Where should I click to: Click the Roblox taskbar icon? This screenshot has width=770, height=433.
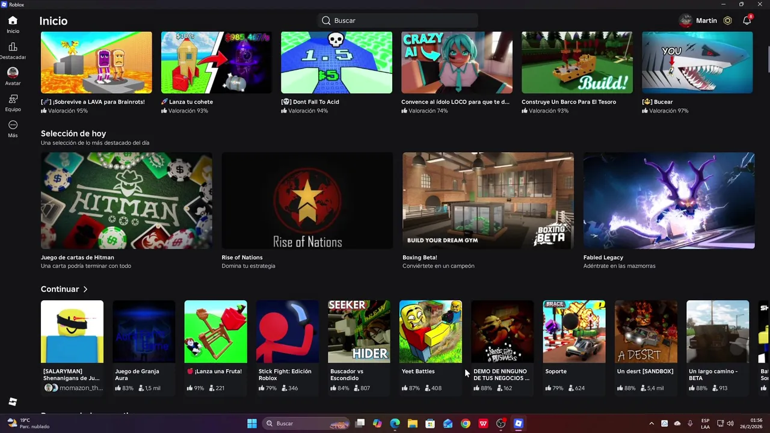click(x=519, y=423)
